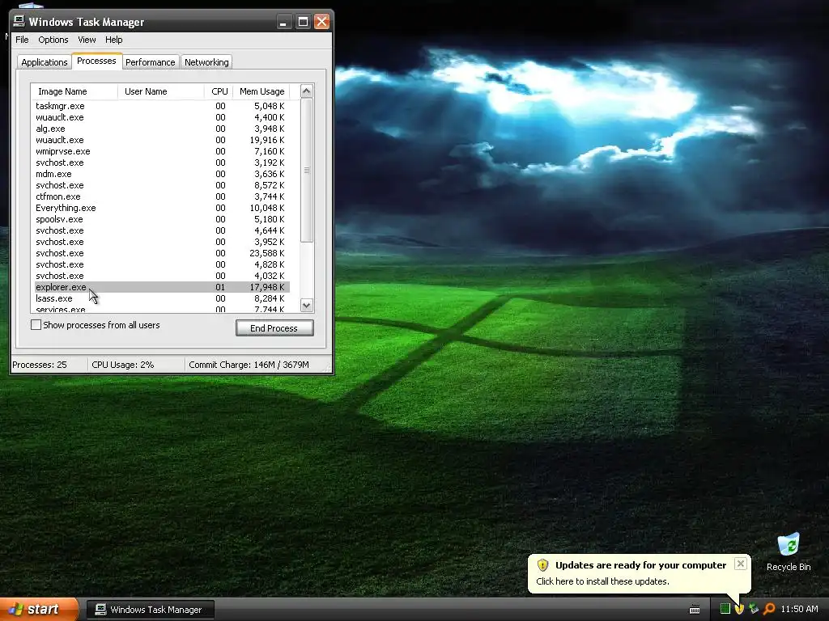Click the shield icon in update balloon

click(543, 565)
